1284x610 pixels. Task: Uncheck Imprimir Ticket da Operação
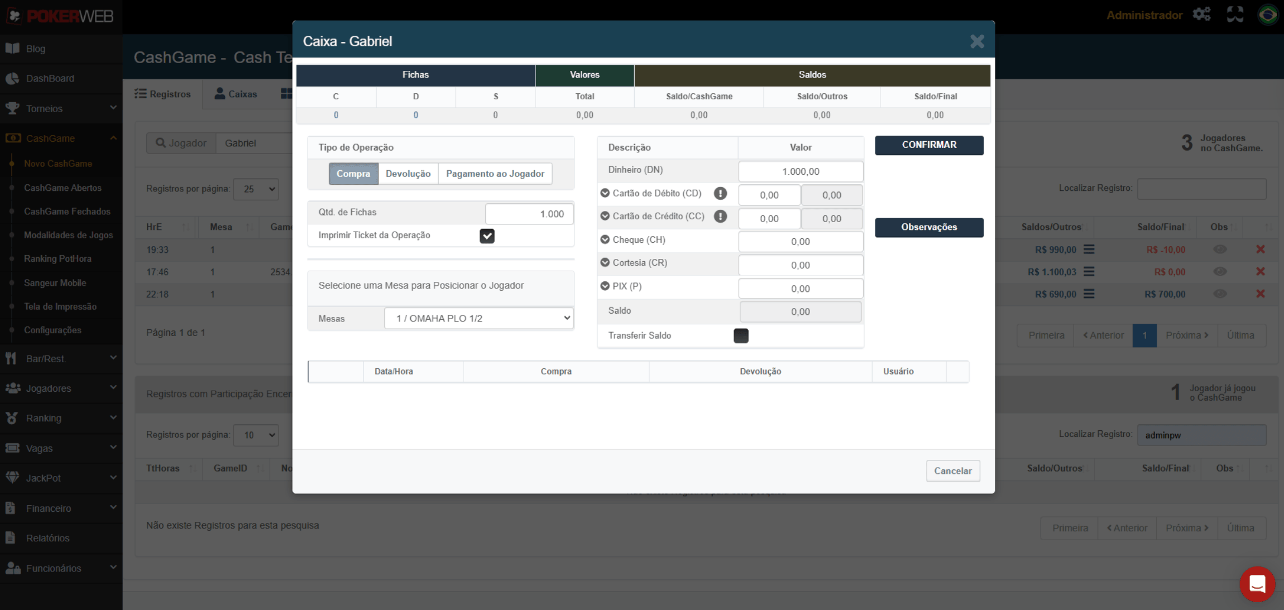[487, 236]
